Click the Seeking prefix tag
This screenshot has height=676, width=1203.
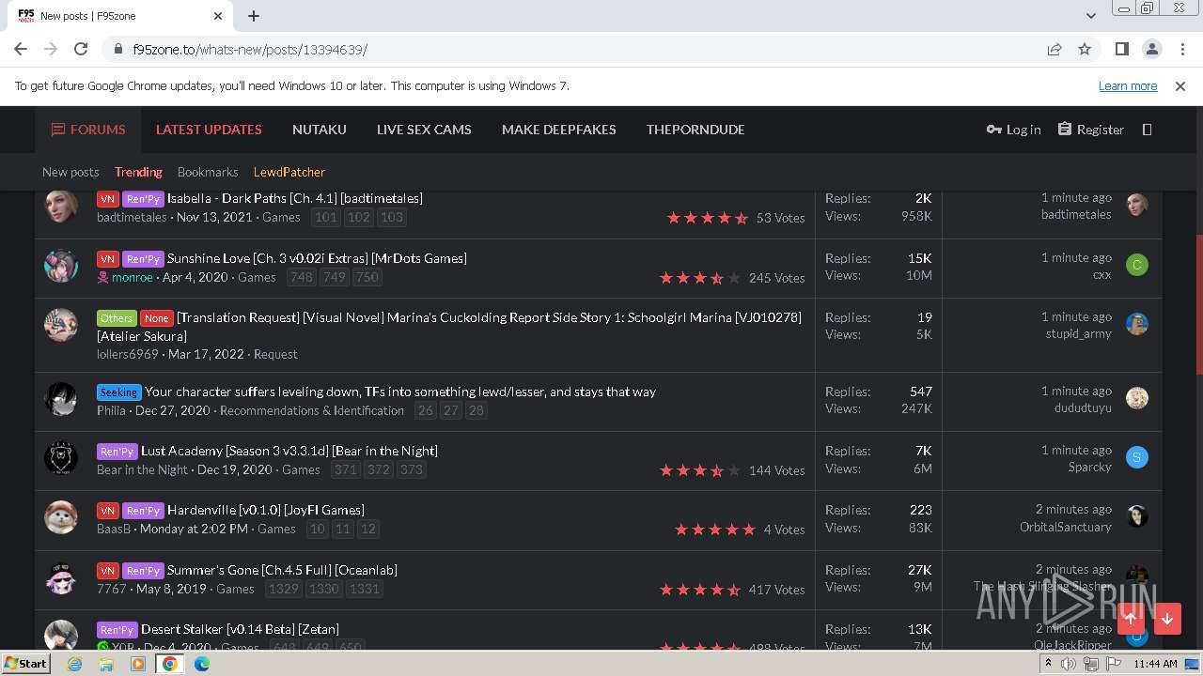click(x=118, y=392)
